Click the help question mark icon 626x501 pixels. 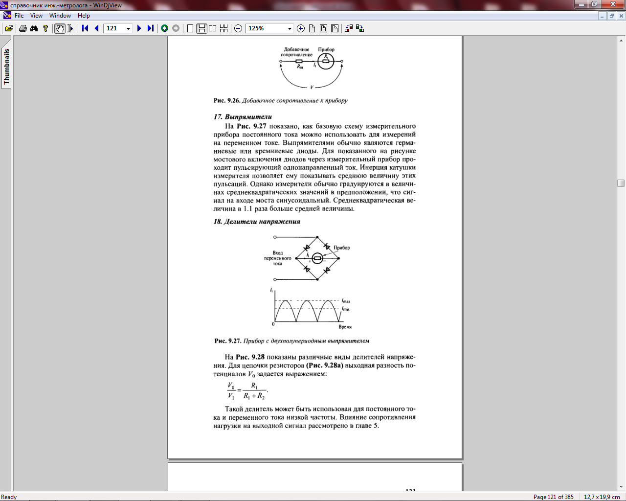tap(45, 28)
